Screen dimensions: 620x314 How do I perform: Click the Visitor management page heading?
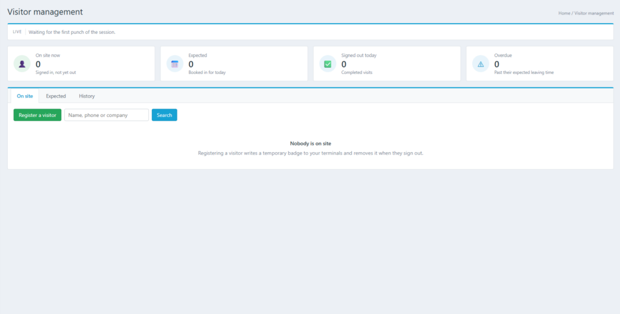tap(45, 12)
